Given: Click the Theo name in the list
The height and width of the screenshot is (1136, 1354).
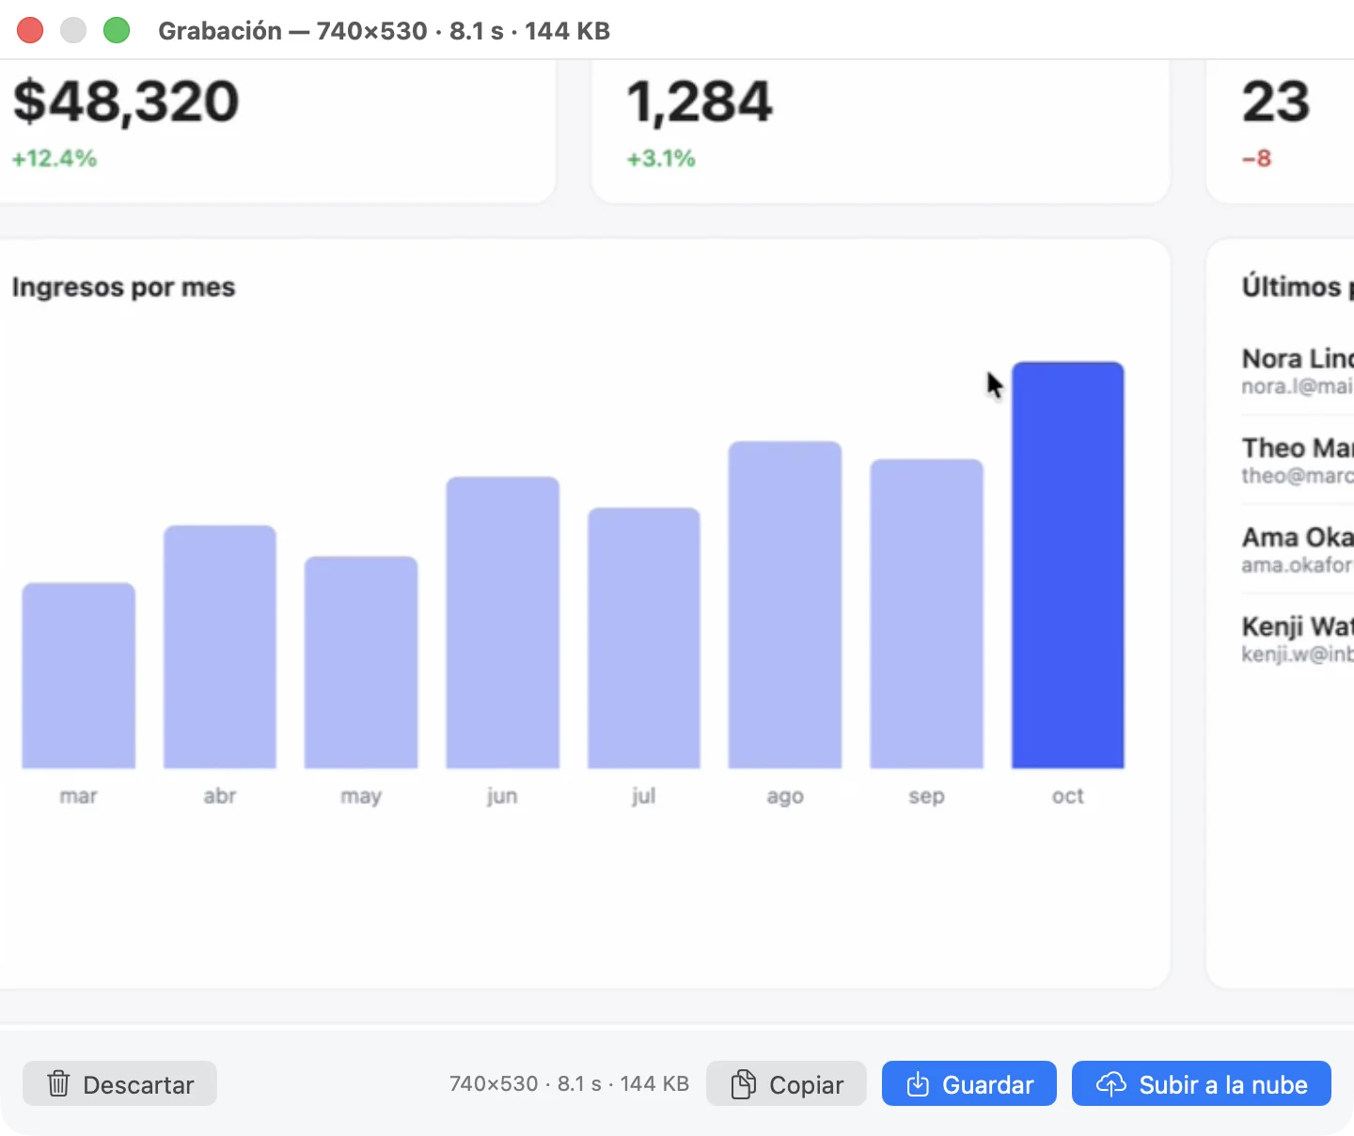Looking at the screenshot, I should pos(1298,448).
